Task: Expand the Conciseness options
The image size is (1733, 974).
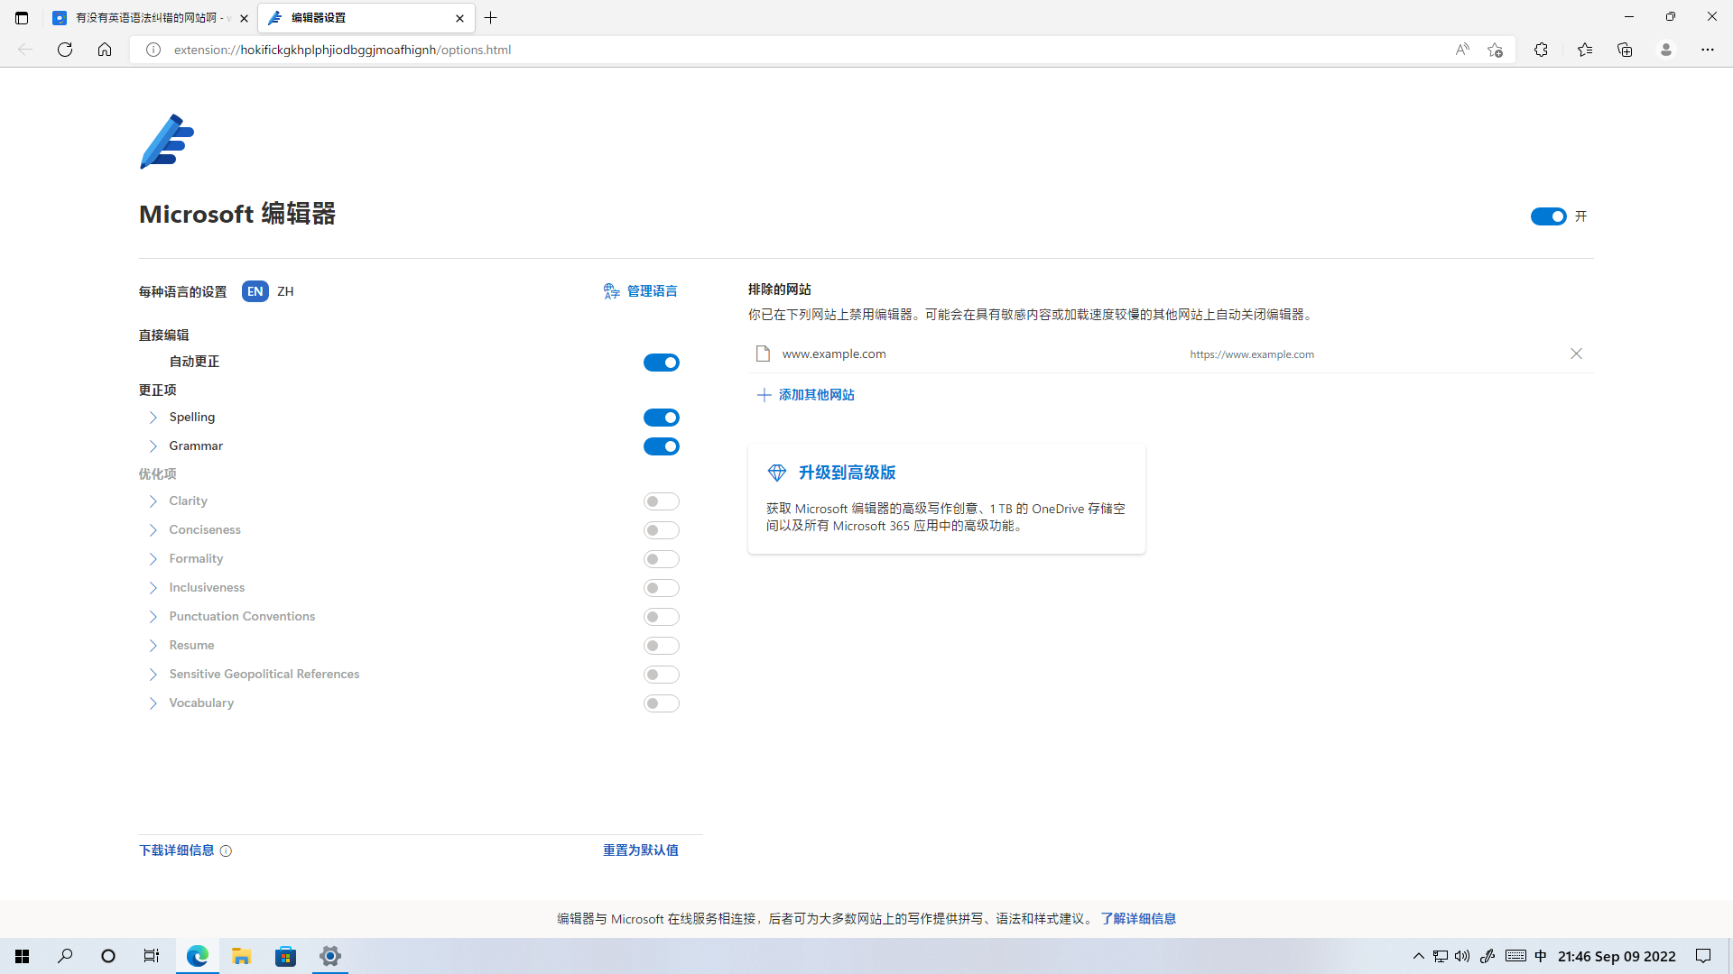Action: 153,530
